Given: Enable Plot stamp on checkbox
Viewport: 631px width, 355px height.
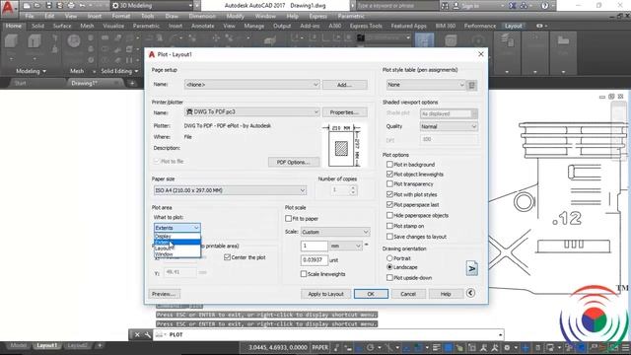Looking at the screenshot, I should (x=389, y=226).
